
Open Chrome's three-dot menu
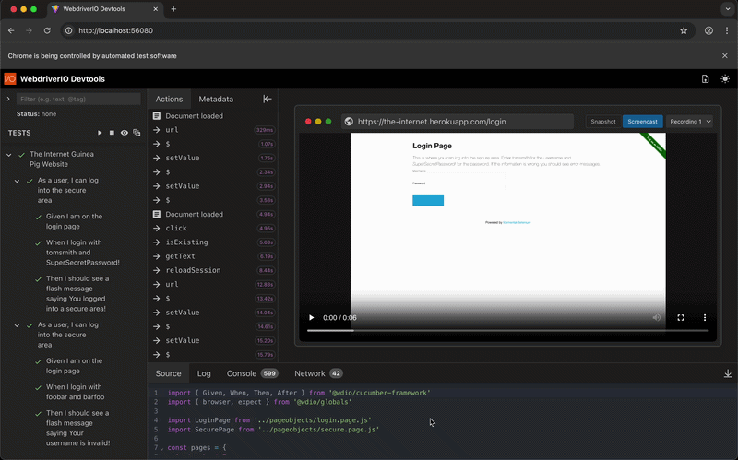[x=727, y=30]
